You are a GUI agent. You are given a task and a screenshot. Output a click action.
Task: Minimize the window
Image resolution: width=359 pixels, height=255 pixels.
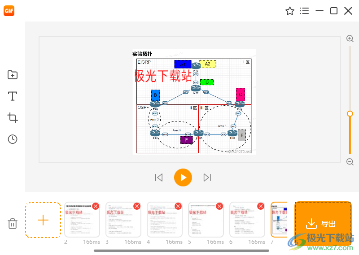[320, 11]
